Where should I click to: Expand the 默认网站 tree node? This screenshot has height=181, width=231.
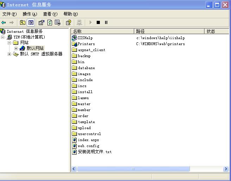click(x=16, y=48)
